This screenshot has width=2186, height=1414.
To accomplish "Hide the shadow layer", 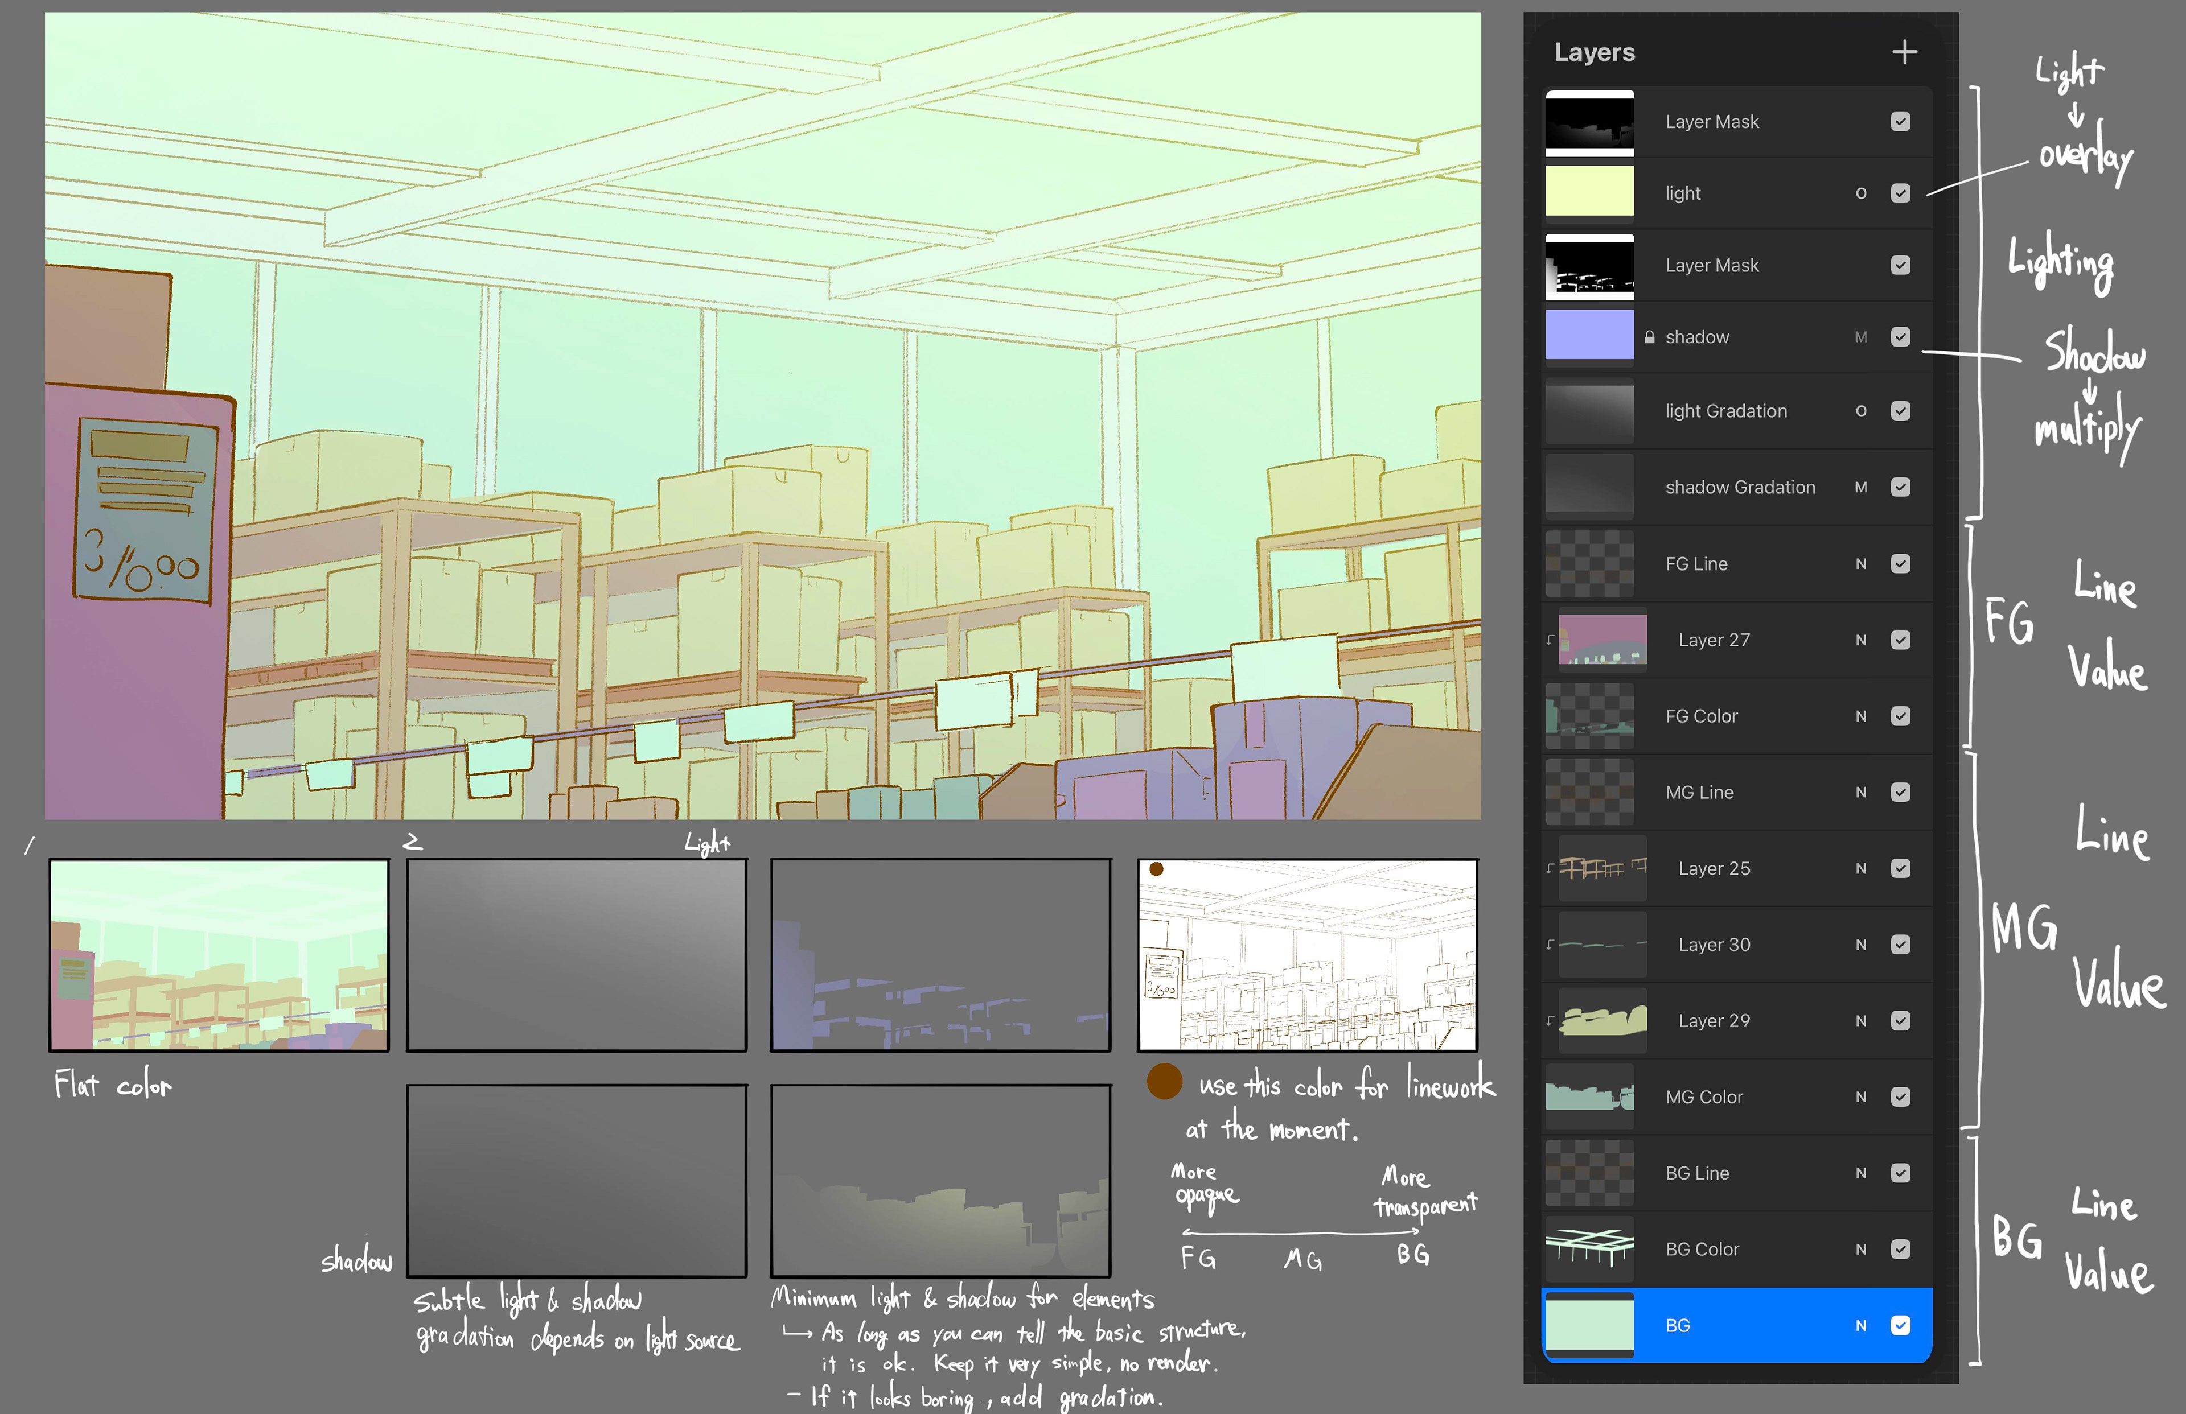I will tap(1900, 337).
